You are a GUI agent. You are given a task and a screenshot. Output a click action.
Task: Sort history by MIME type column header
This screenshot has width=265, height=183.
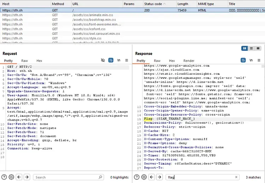[x=212, y=4]
